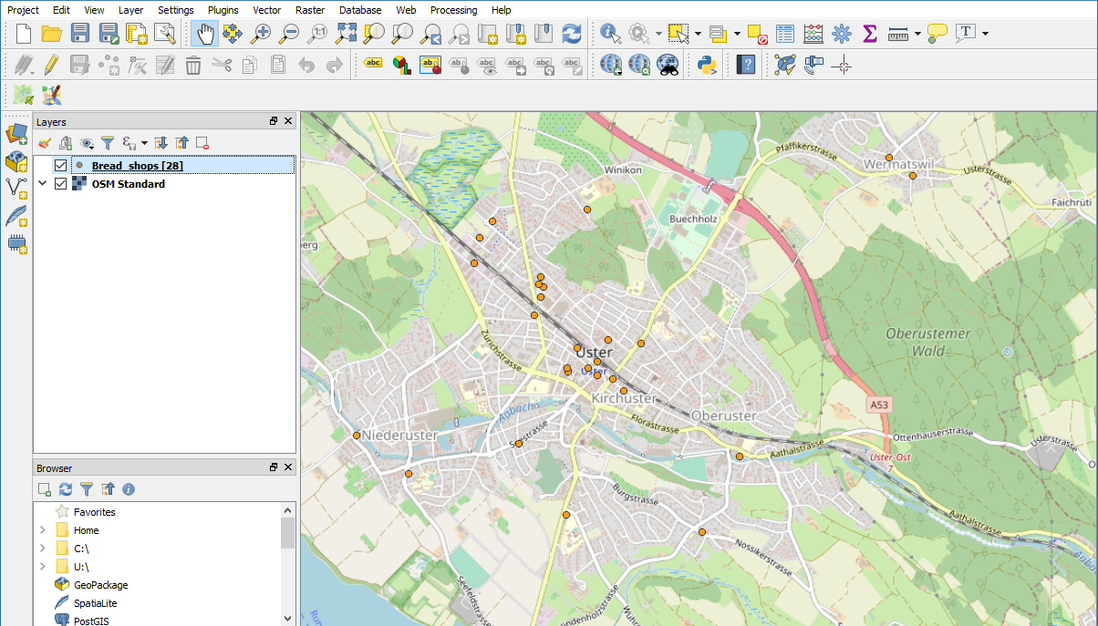Image resolution: width=1098 pixels, height=626 pixels.
Task: Open the Selection tool dropdown arrow
Action: click(x=699, y=33)
